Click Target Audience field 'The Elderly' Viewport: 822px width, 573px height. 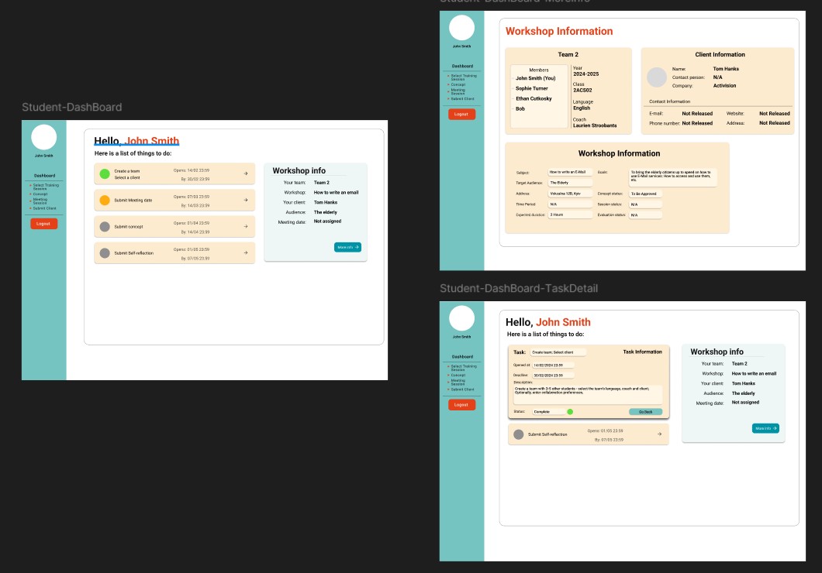570,183
